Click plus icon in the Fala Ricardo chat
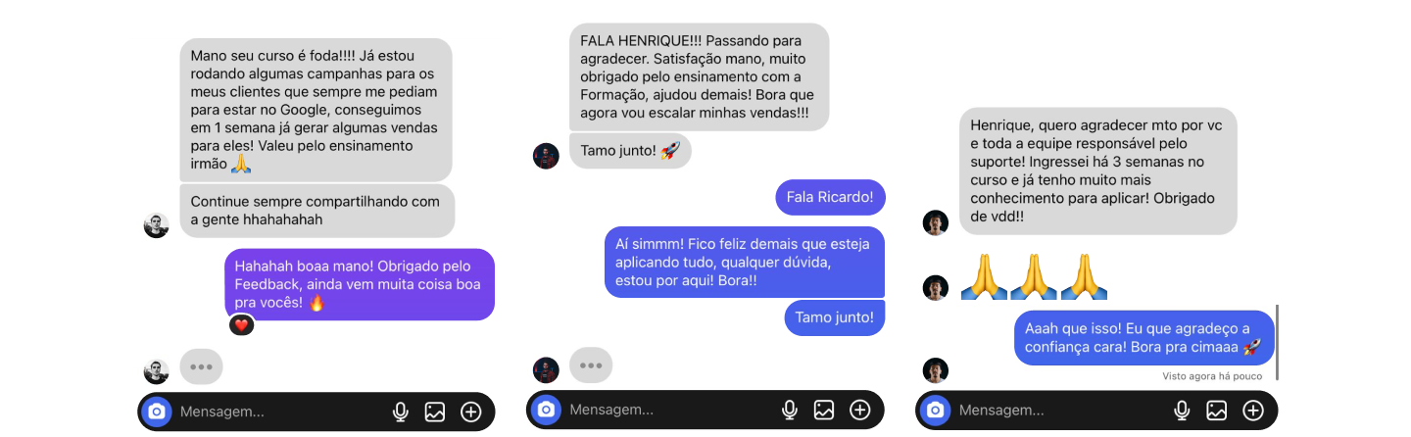Screen dimensions: 1411x437 coord(860,411)
